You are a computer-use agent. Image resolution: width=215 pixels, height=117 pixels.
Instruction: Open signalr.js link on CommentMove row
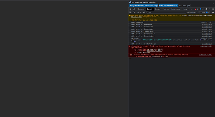pyautogui.click(x=207, y=29)
